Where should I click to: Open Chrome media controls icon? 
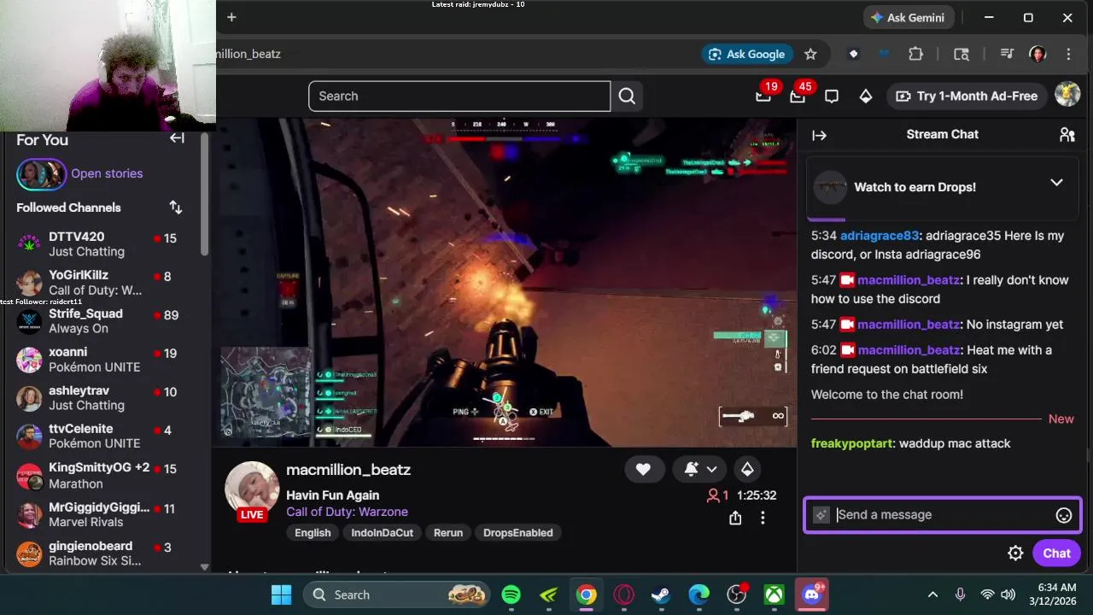pyautogui.click(x=1006, y=54)
